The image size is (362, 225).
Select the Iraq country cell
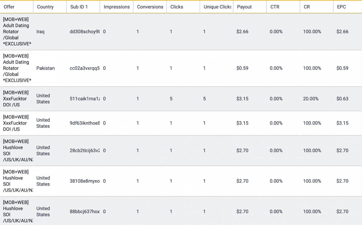40,32
